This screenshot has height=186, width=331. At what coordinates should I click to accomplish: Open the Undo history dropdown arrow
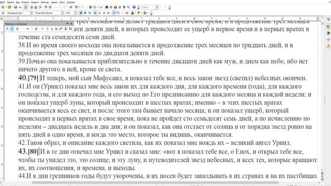80,7
